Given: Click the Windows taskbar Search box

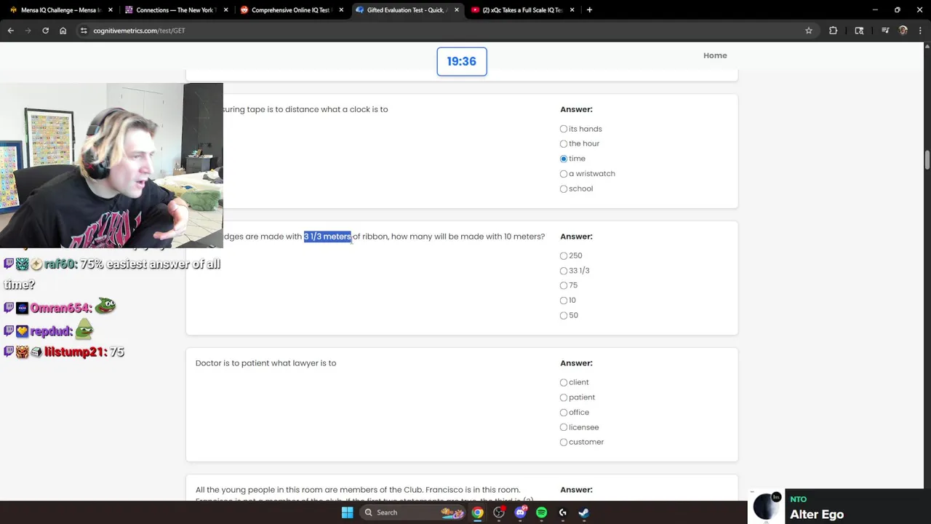Looking at the screenshot, I should click(x=412, y=512).
